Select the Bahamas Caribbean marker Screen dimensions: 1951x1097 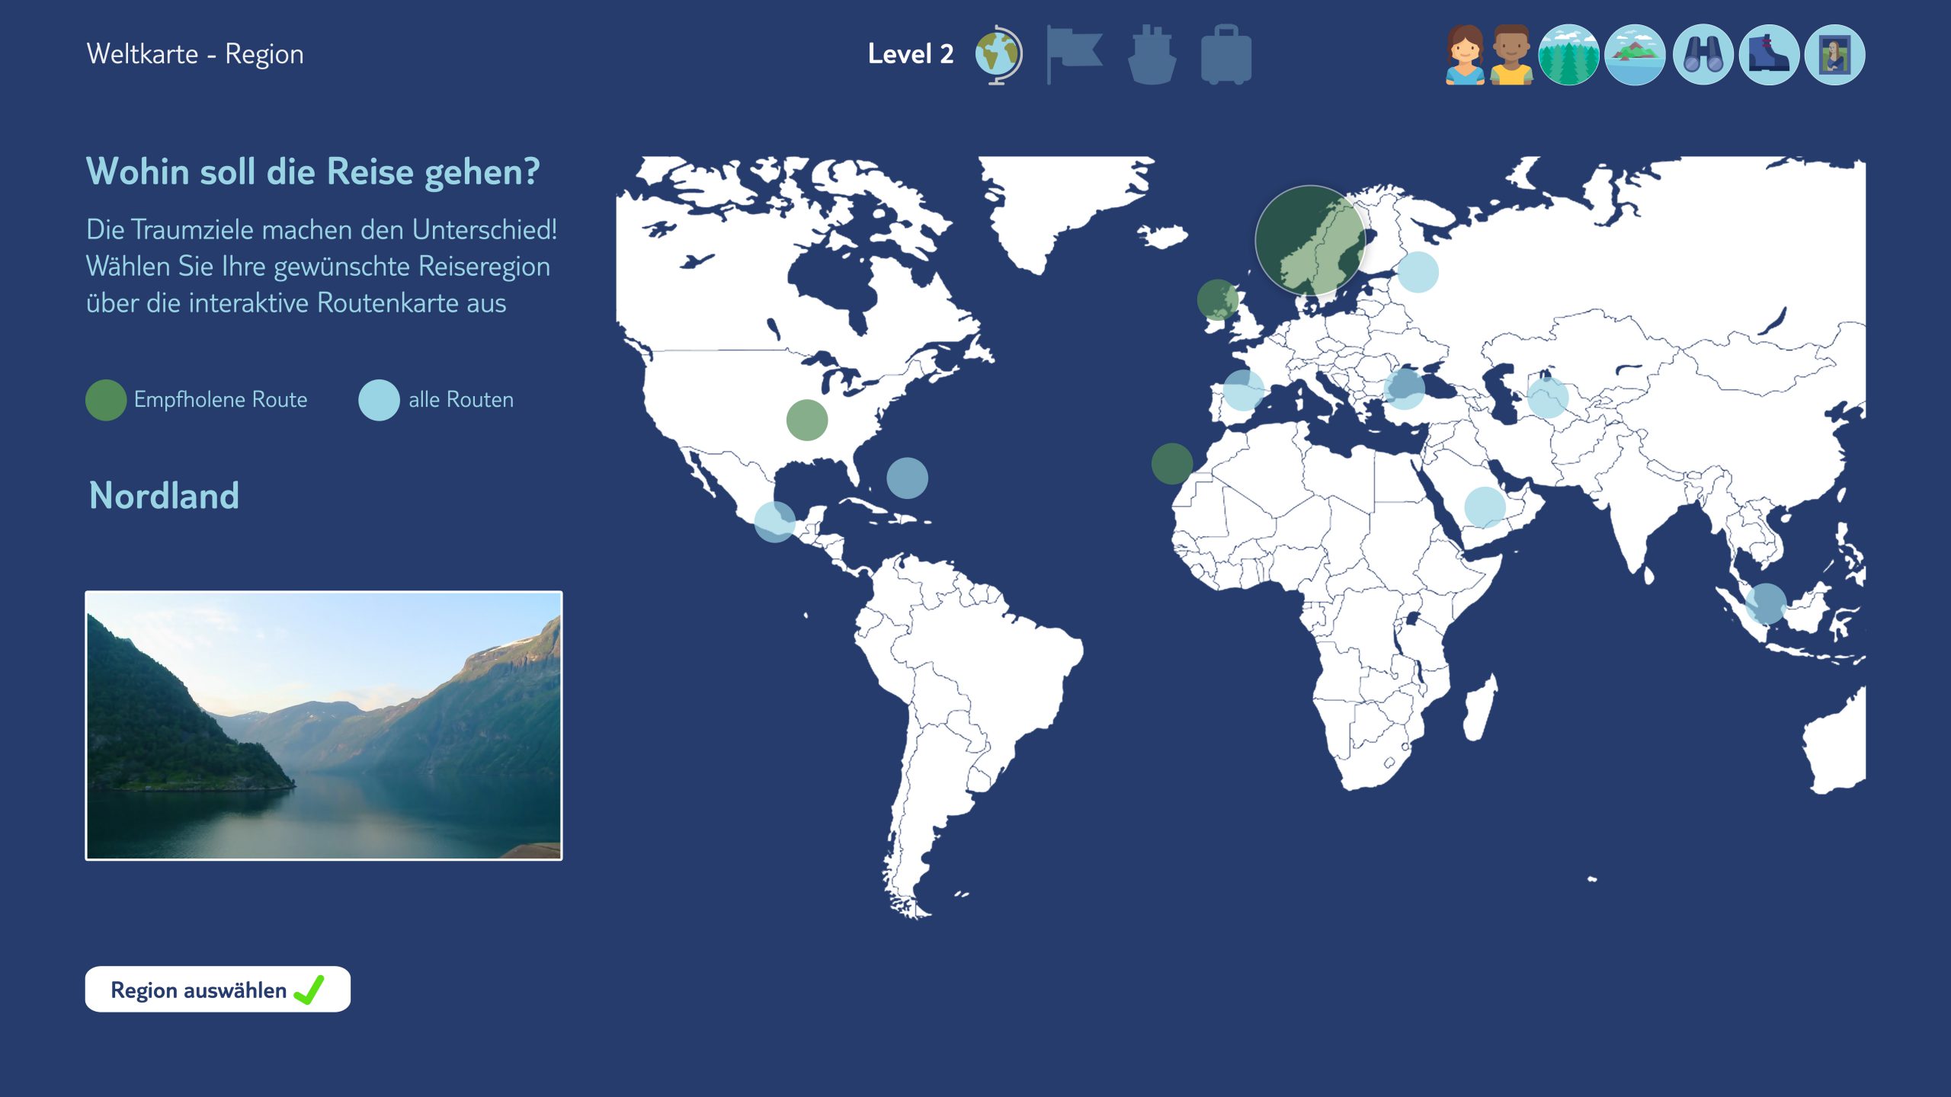(907, 478)
